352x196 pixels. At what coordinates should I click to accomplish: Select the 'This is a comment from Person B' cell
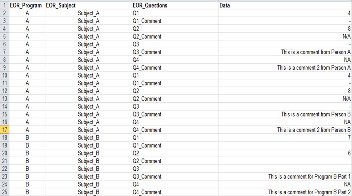[316, 114]
